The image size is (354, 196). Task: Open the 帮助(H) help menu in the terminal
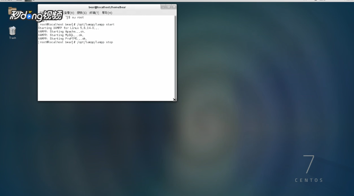click(x=107, y=13)
